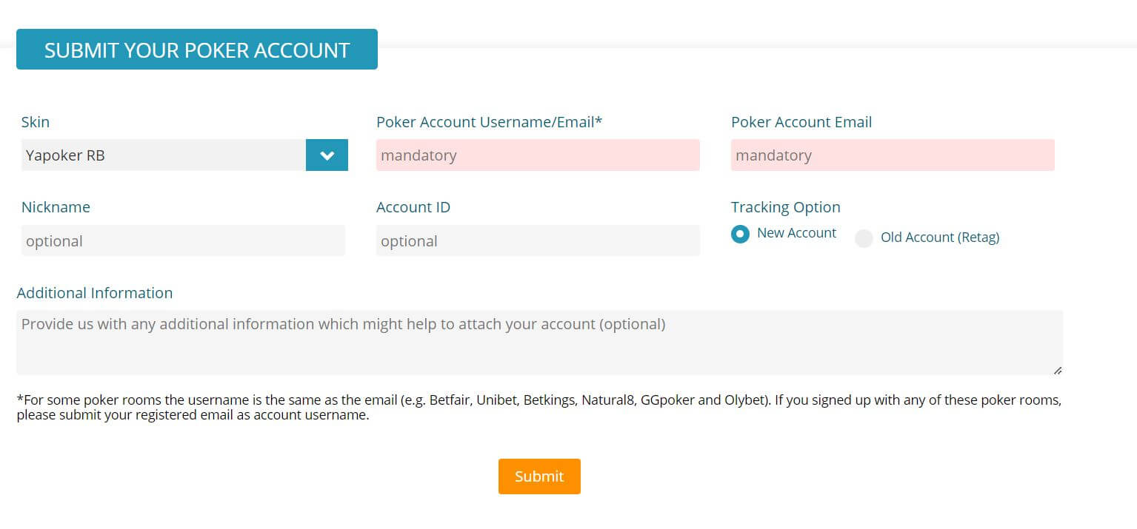
Task: Choose the Old Account (Retag) radio option
Action: tap(864, 238)
